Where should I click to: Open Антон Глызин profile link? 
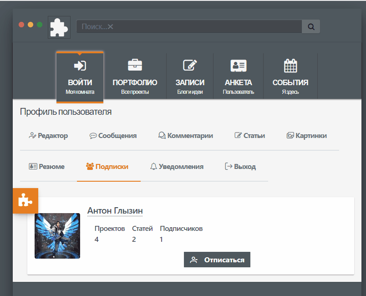(x=115, y=210)
